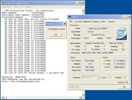Maximize the Super PI window

(80, 3)
